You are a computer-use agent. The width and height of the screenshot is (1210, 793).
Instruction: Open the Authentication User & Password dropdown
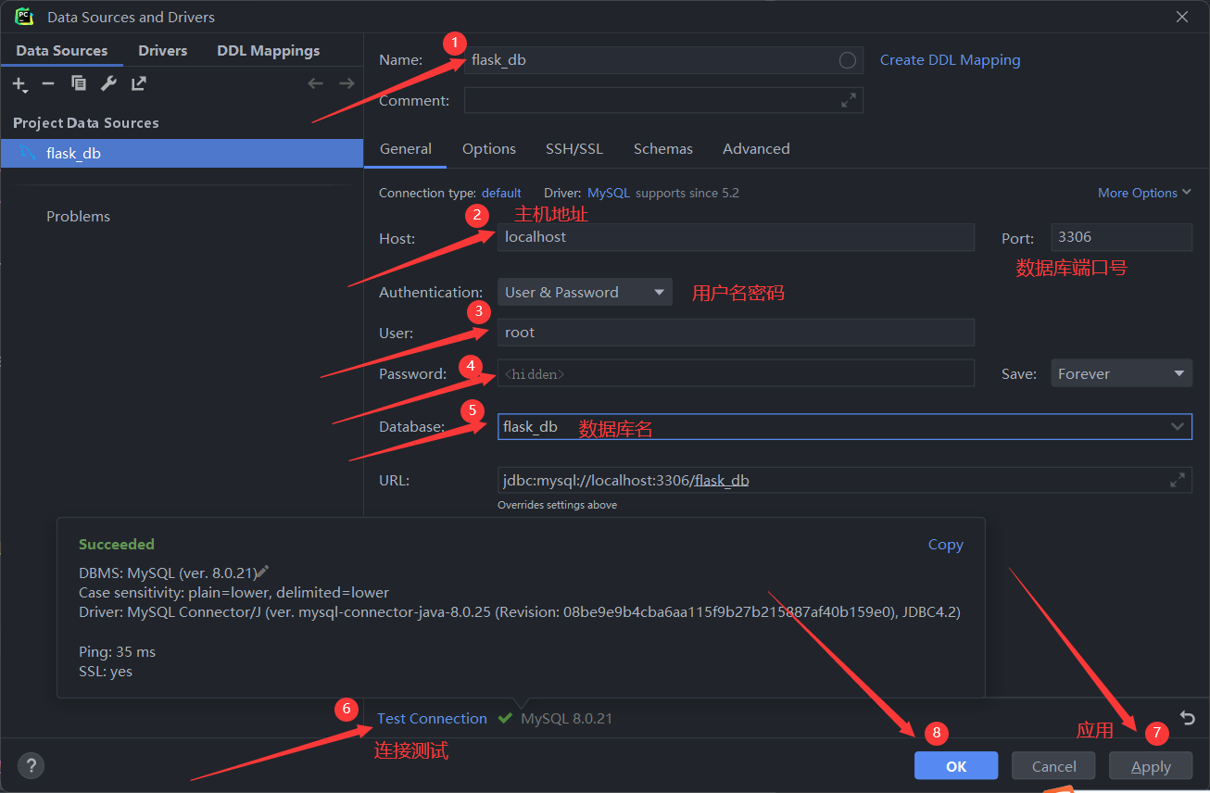click(585, 293)
